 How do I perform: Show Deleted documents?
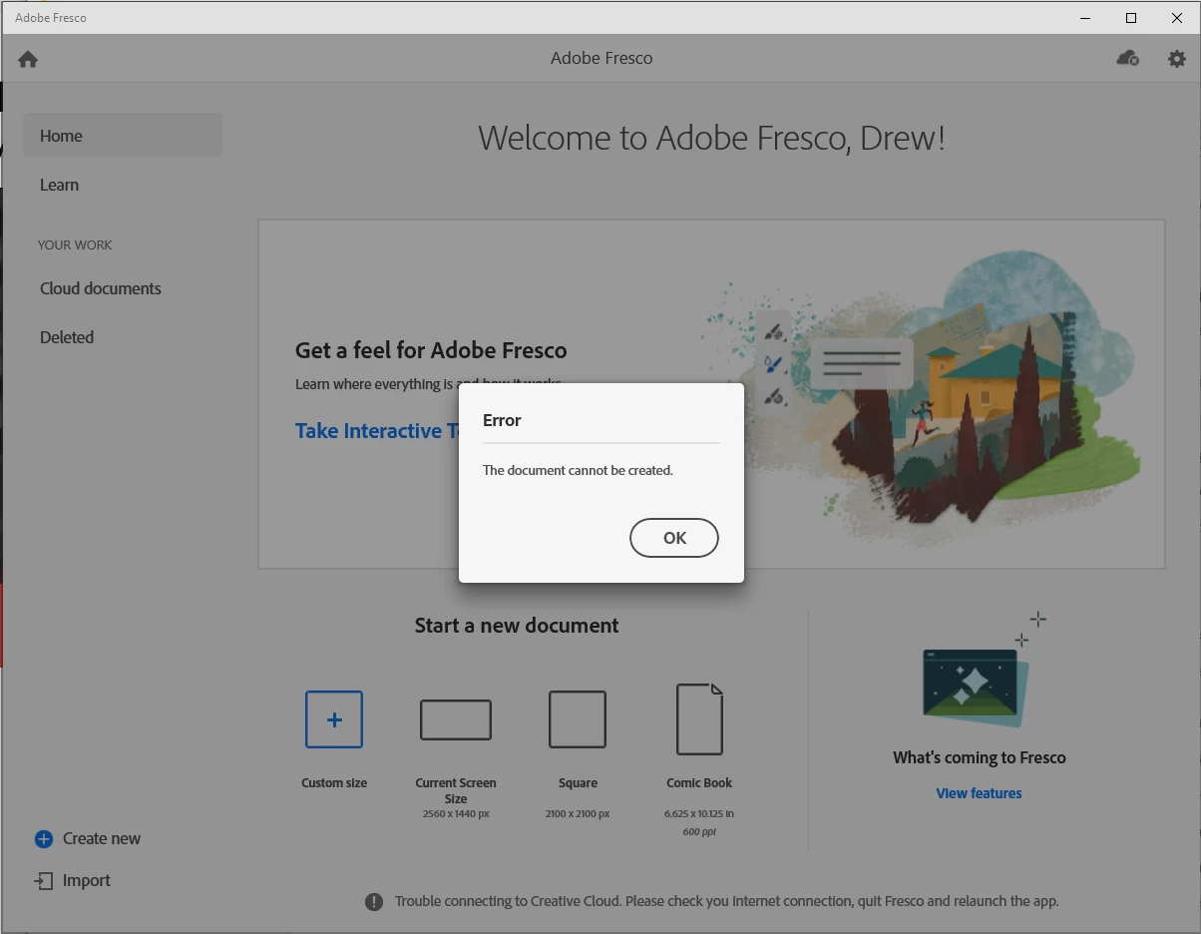(67, 337)
